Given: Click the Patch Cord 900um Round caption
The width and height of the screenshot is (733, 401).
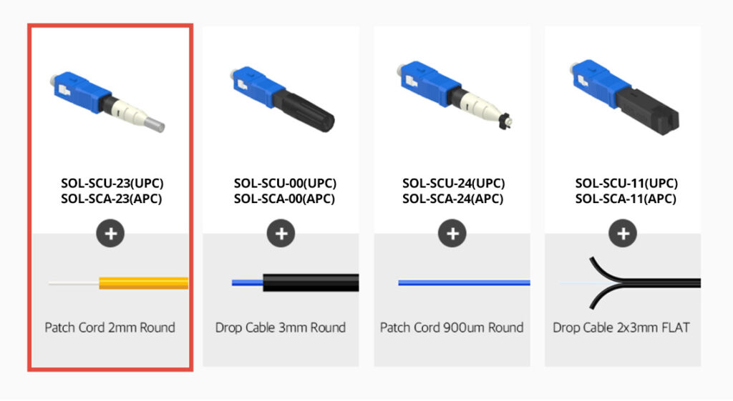Looking at the screenshot, I should point(452,328).
